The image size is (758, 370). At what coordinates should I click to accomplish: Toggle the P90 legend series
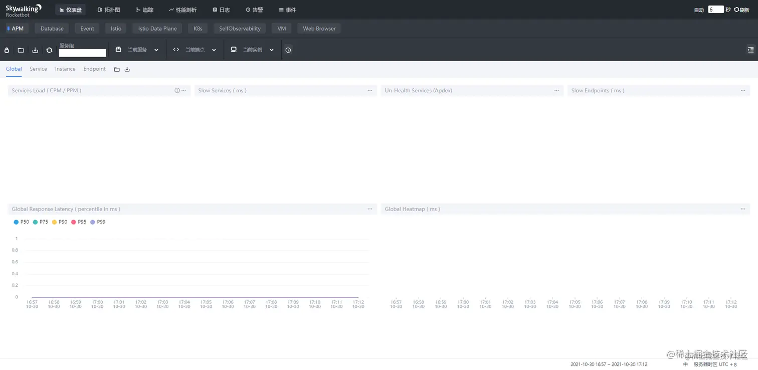coord(60,222)
